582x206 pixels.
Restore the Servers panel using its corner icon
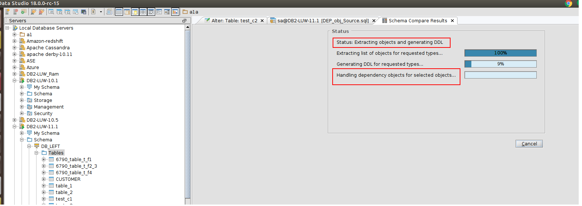[x=184, y=20]
